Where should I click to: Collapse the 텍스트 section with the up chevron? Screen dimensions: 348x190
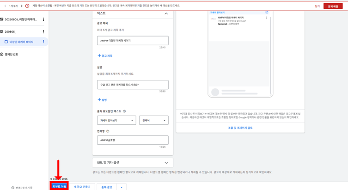166,13
